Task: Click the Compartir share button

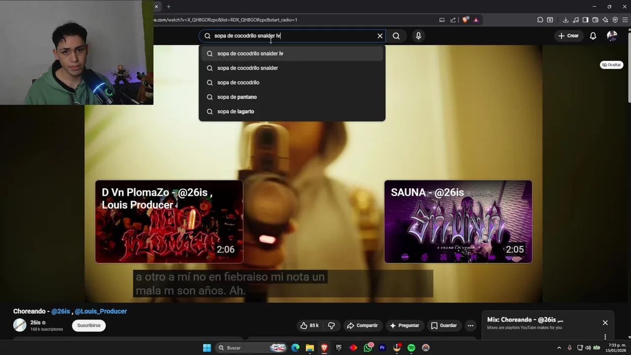Action: 362,325
